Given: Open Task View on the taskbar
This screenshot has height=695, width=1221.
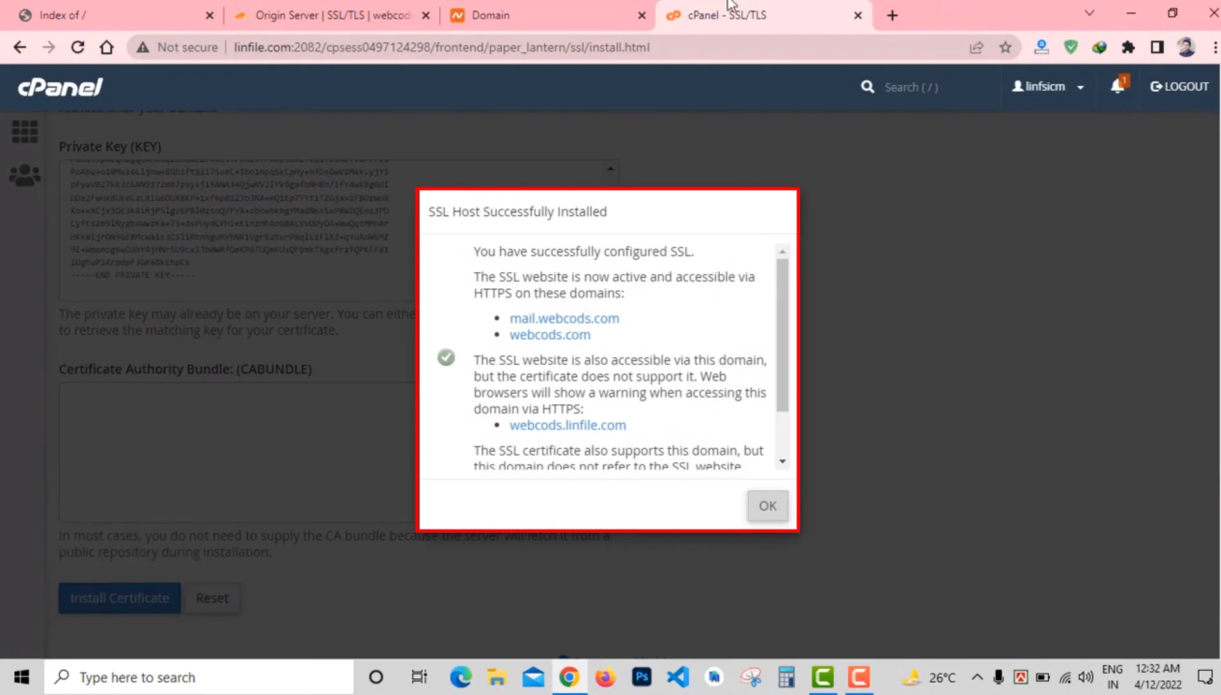Looking at the screenshot, I should (x=419, y=677).
